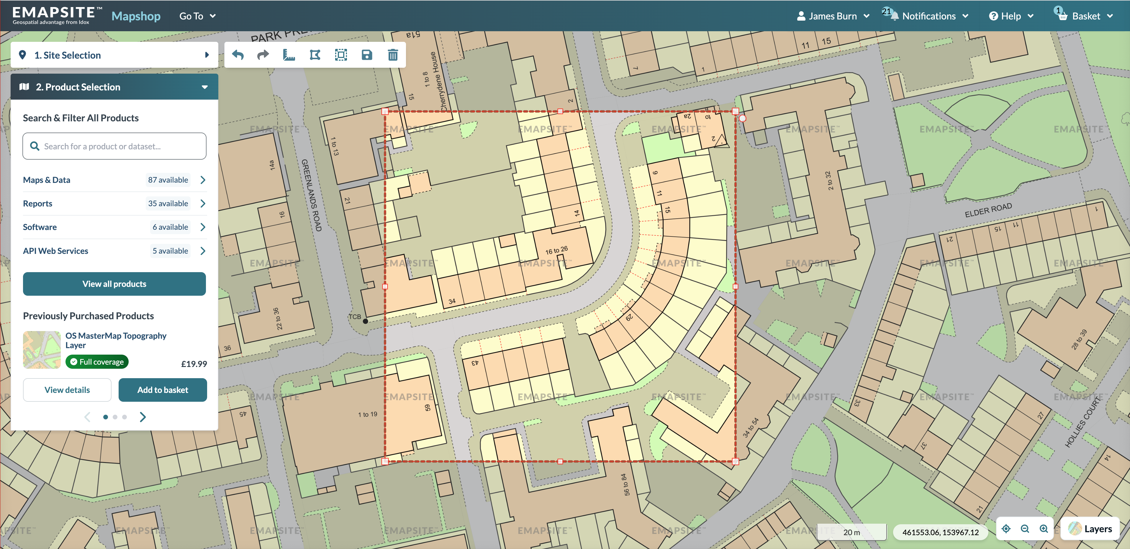The image size is (1130, 549).
Task: Click the save disk icon
Action: (367, 55)
